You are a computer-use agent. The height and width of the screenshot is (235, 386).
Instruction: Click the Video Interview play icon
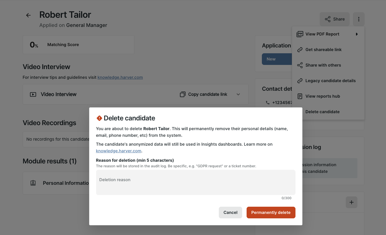pyautogui.click(x=33, y=94)
